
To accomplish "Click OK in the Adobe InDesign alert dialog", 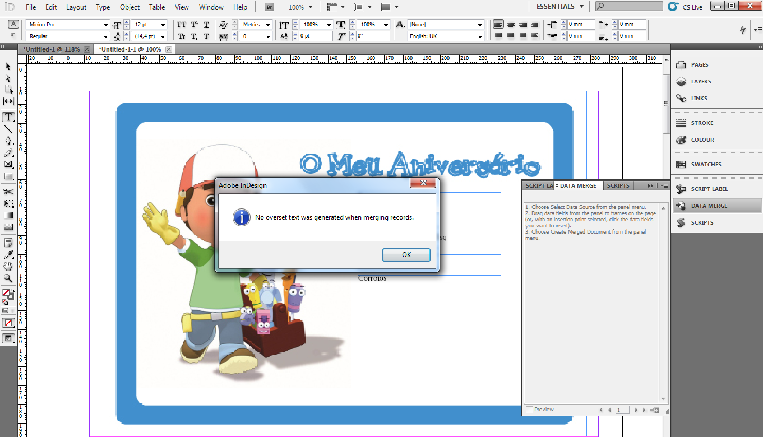I will point(406,255).
